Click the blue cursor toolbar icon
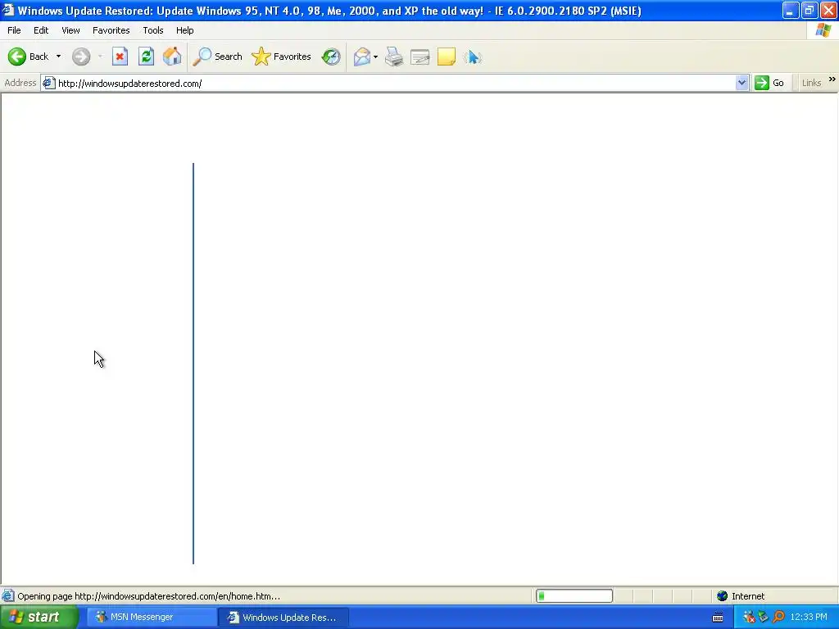Image resolution: width=839 pixels, height=629 pixels. click(473, 57)
